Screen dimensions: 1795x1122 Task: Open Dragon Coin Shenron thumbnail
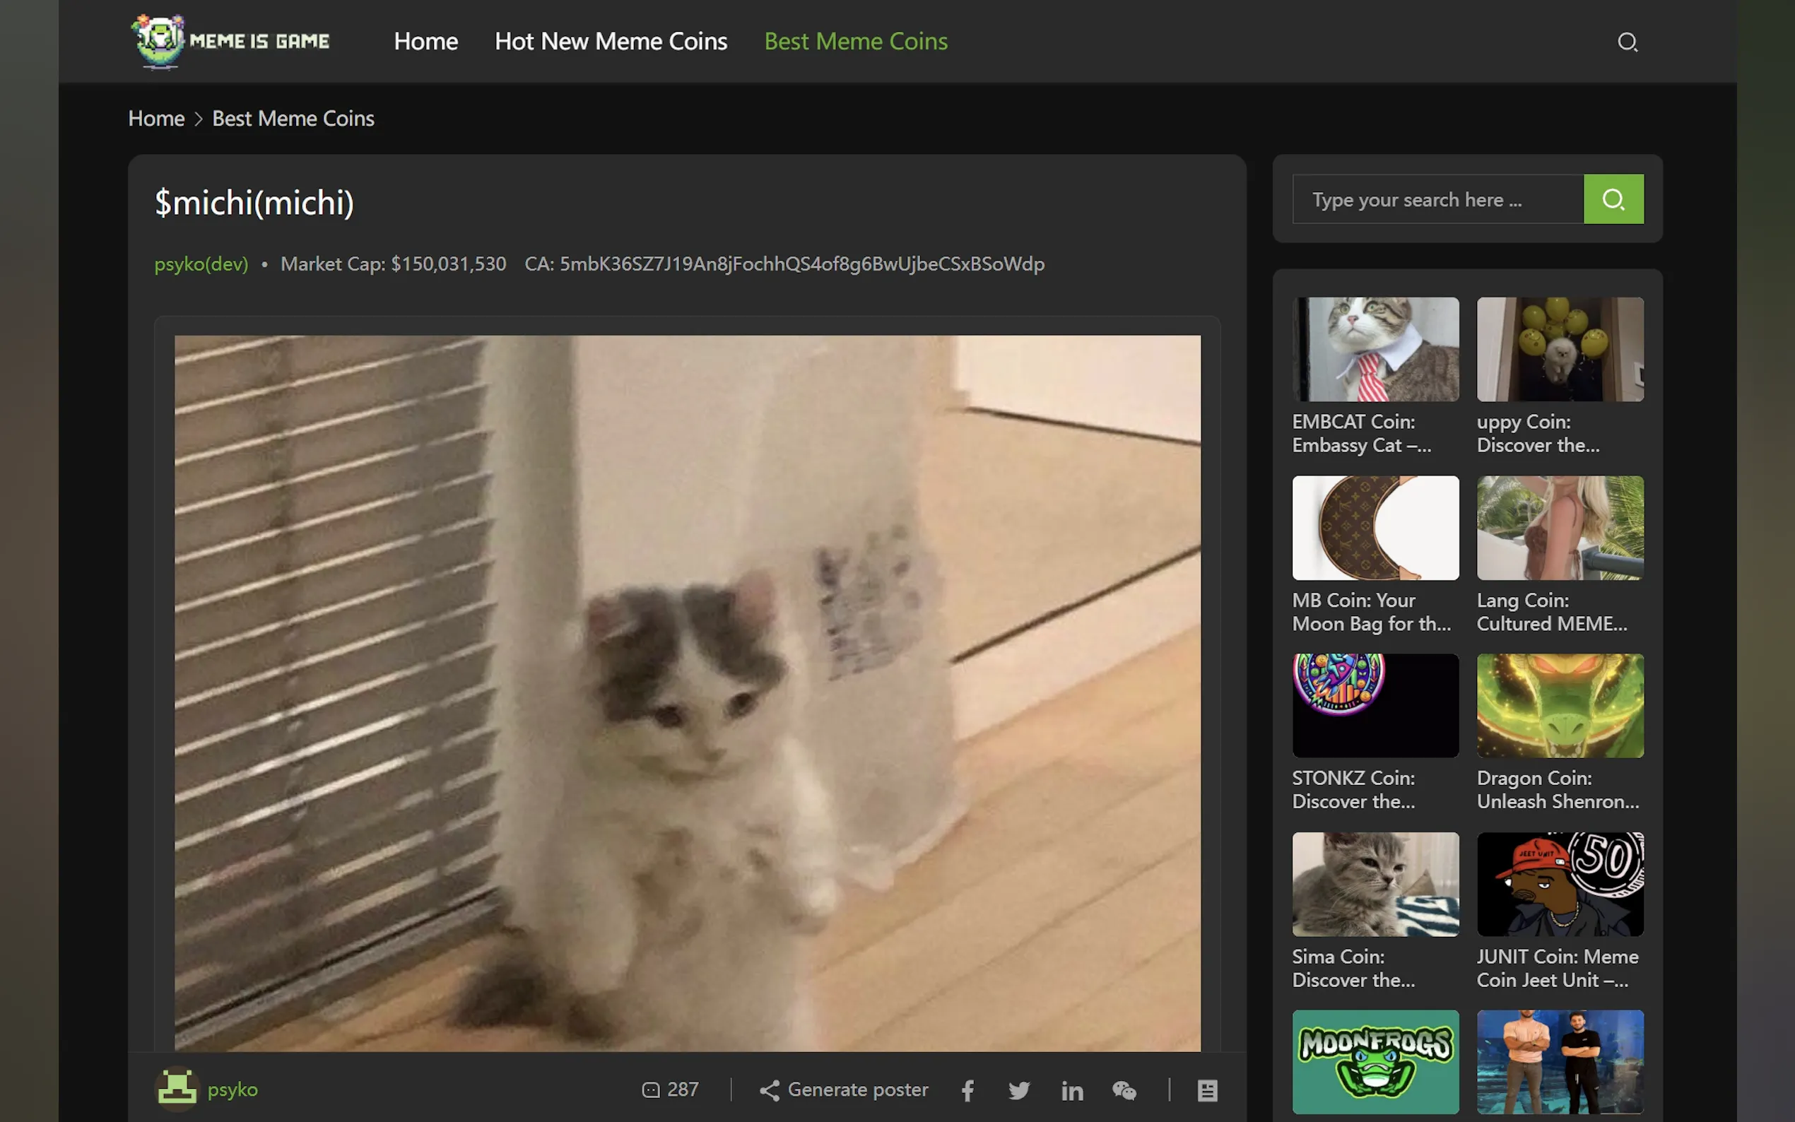[1560, 706]
